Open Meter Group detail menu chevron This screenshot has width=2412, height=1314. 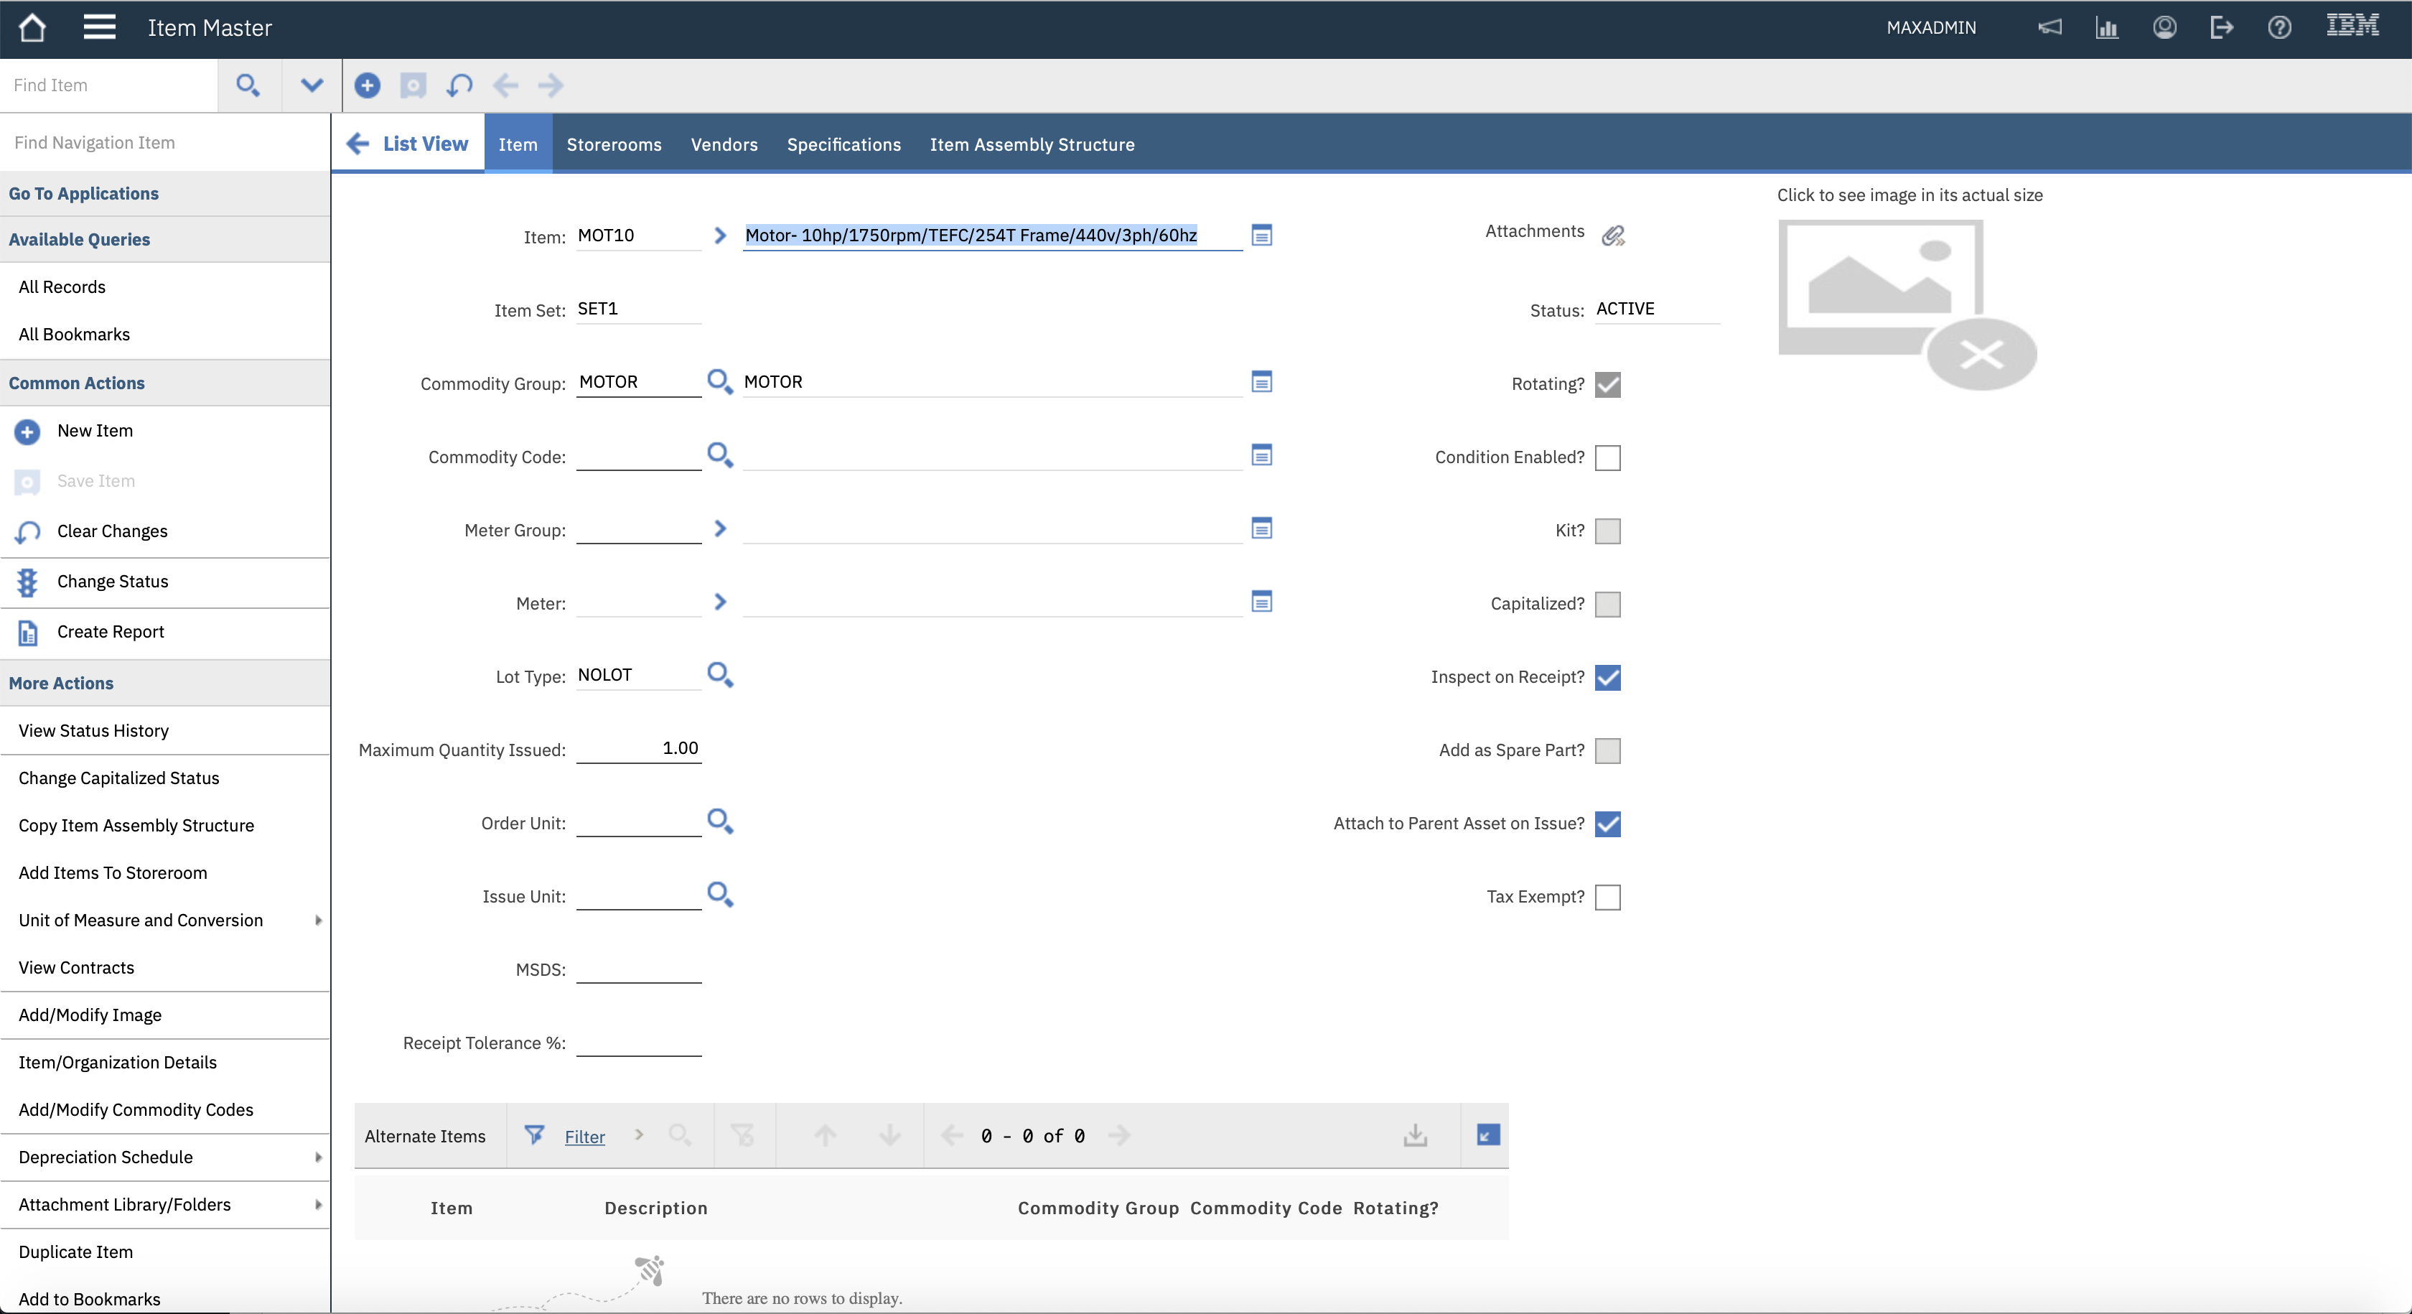pyautogui.click(x=719, y=529)
